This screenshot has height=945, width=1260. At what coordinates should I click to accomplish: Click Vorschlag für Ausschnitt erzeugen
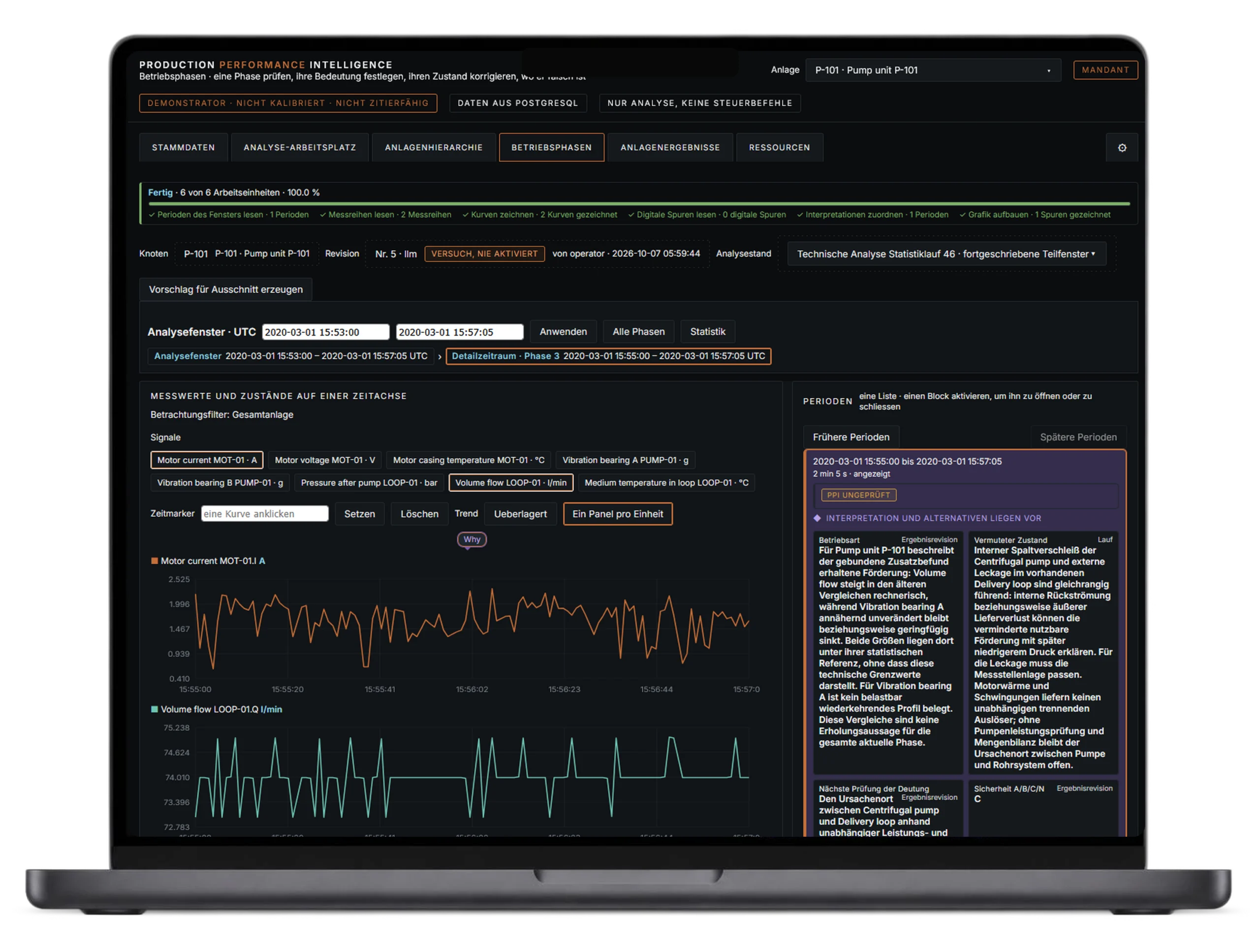(x=225, y=289)
